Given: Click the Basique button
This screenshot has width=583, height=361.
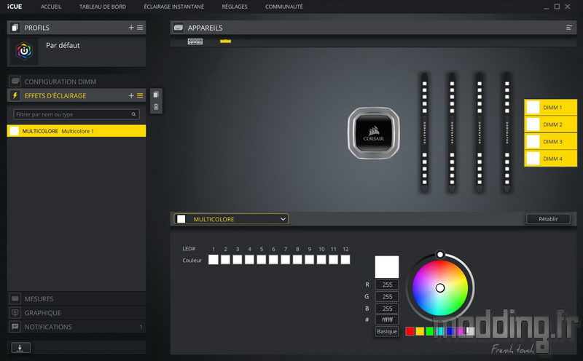Looking at the screenshot, I should coord(387,331).
